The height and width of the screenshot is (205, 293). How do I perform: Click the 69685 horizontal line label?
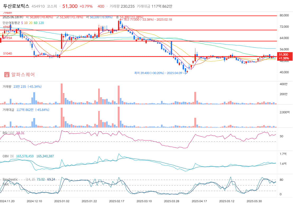pos(7,27)
